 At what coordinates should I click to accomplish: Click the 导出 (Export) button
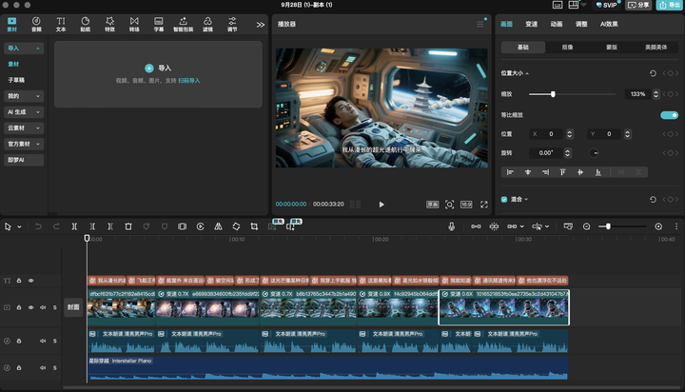pos(669,5)
